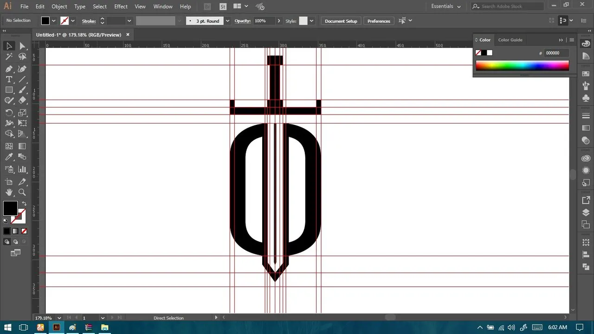Image resolution: width=594 pixels, height=334 pixels.
Task: Select the Hand tool
Action: coord(9,192)
